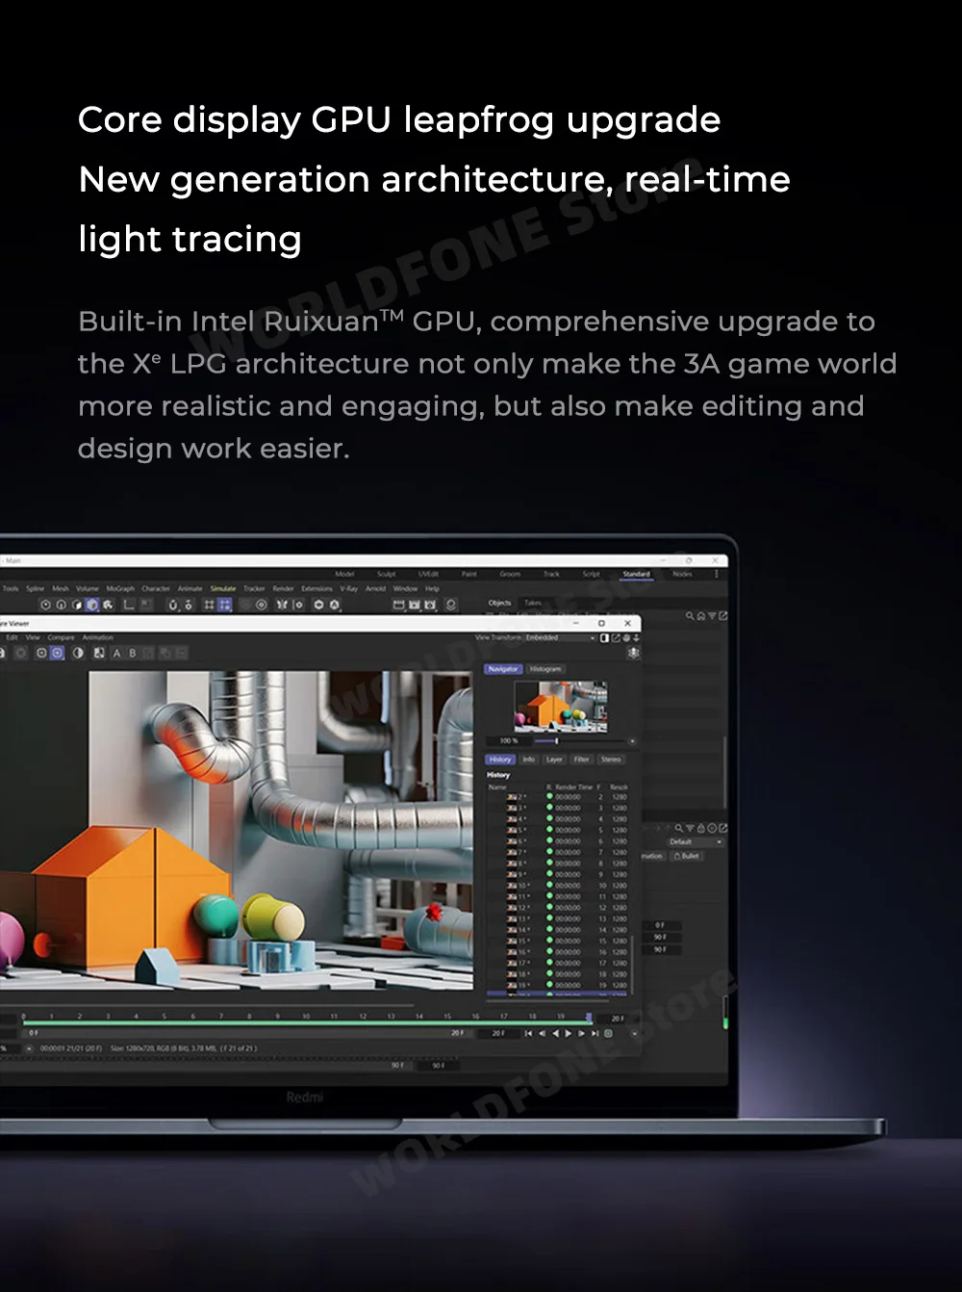Click the layered circles icon in main toolbar
The image size is (962, 1292).
click(x=450, y=605)
